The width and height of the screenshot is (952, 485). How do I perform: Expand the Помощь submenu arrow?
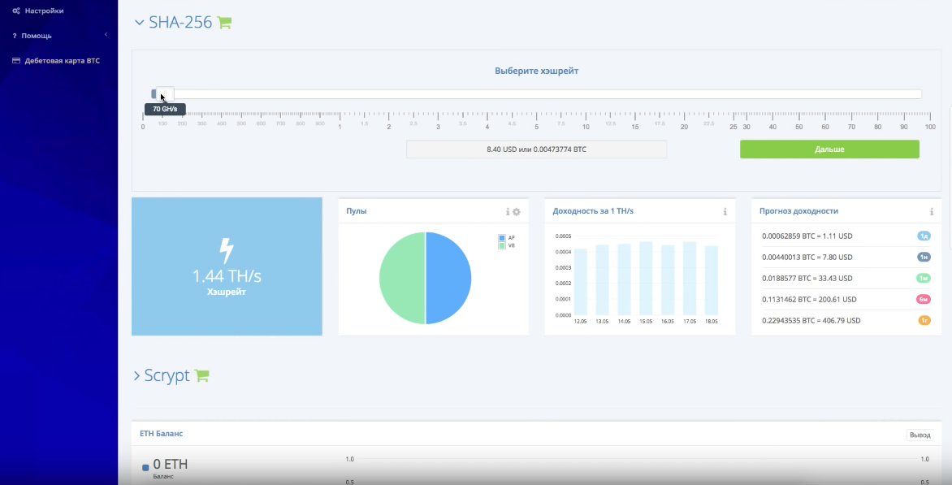point(106,35)
